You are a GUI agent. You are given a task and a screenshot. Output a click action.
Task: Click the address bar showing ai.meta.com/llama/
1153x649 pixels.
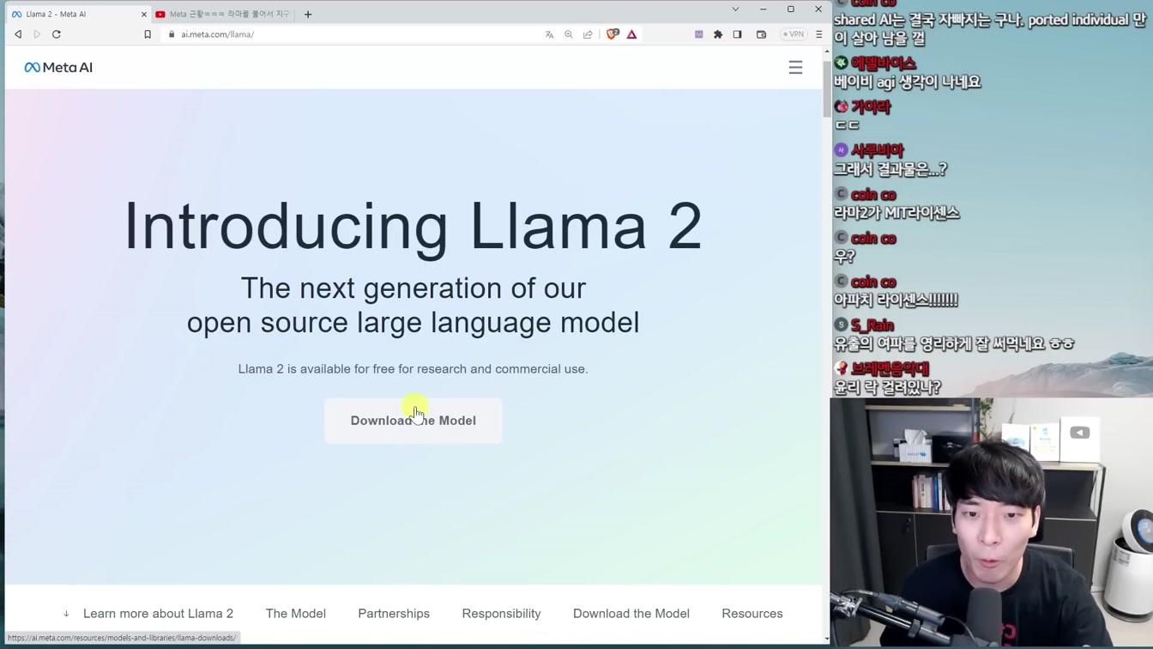[352, 34]
